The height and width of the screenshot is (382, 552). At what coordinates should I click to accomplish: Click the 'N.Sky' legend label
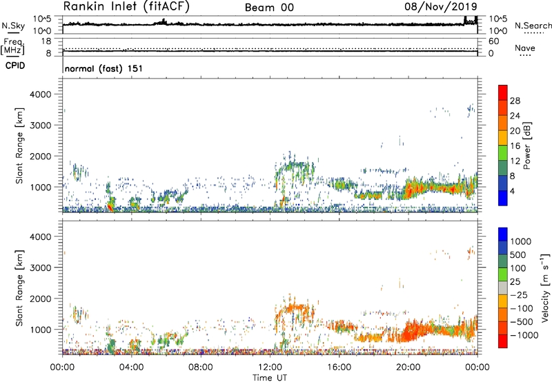coord(13,26)
